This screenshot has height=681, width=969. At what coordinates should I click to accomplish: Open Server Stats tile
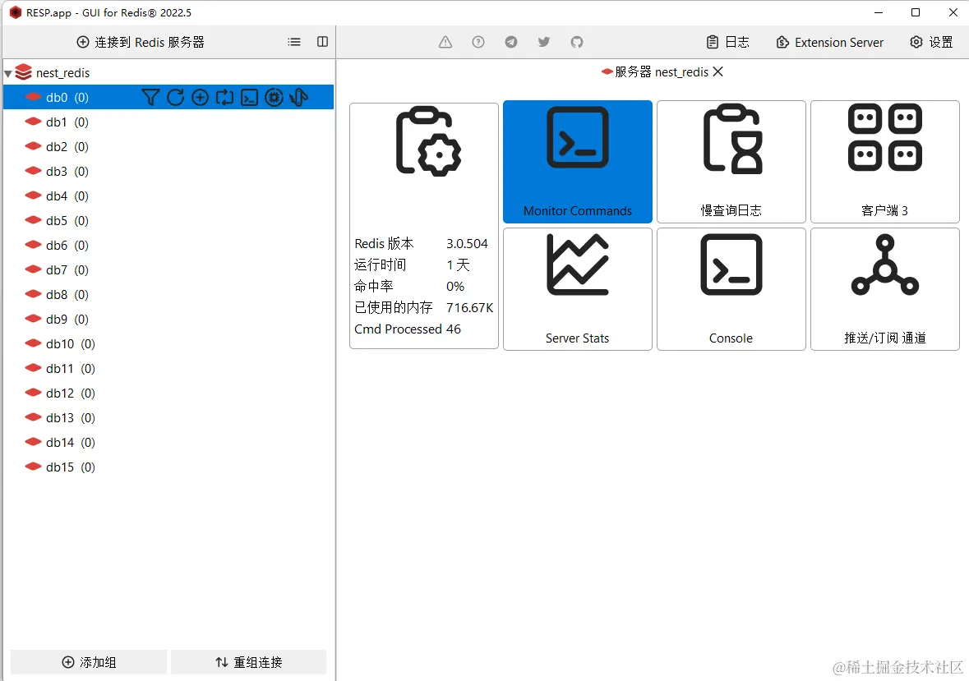click(578, 289)
